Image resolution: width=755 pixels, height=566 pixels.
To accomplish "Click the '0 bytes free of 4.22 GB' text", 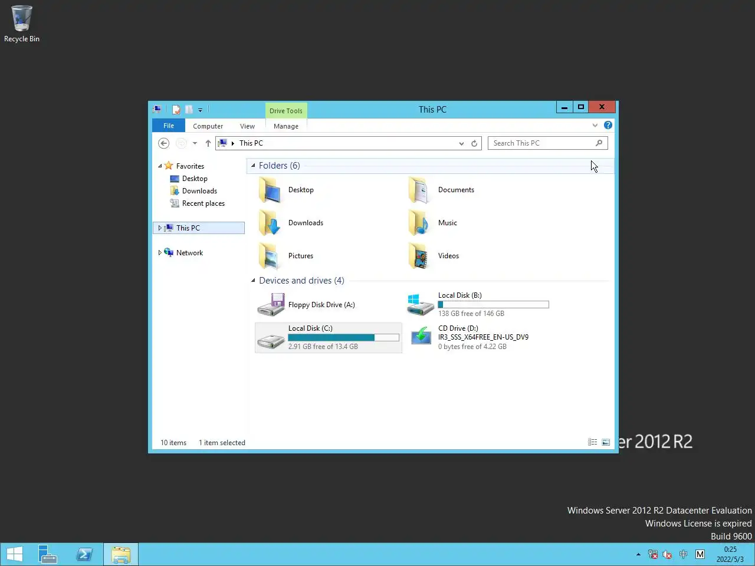I will coord(472,347).
